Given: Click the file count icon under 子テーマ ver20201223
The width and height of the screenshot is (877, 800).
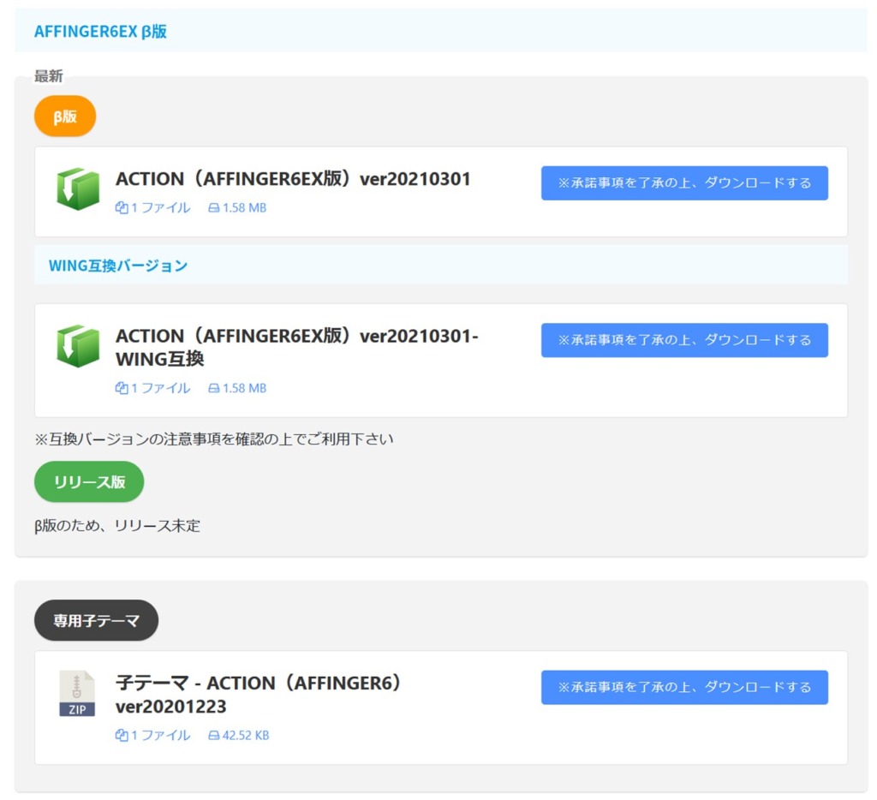Looking at the screenshot, I should [x=122, y=735].
